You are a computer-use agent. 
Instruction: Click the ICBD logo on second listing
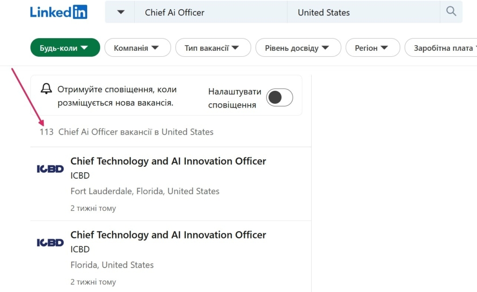(x=50, y=242)
